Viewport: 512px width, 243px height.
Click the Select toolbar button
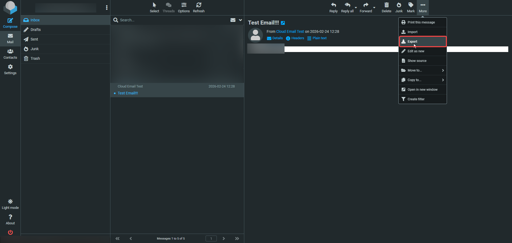pos(154,7)
